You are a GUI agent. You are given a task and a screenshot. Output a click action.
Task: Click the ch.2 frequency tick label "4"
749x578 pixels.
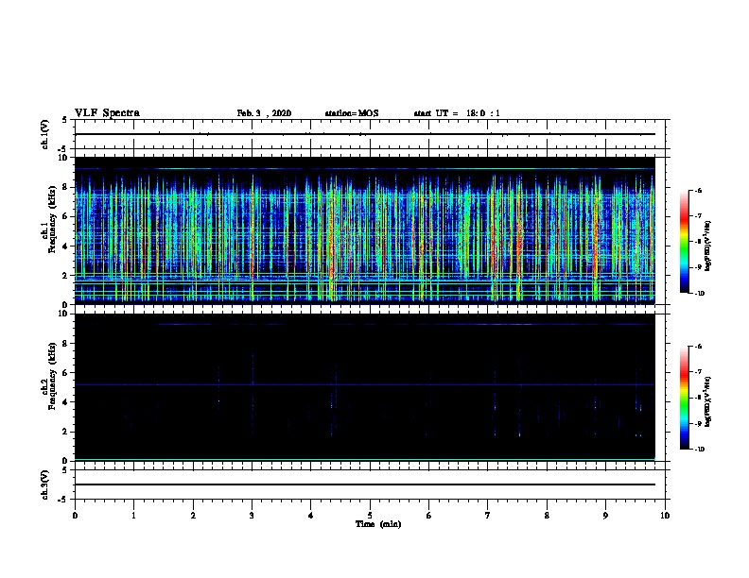[x=66, y=402]
